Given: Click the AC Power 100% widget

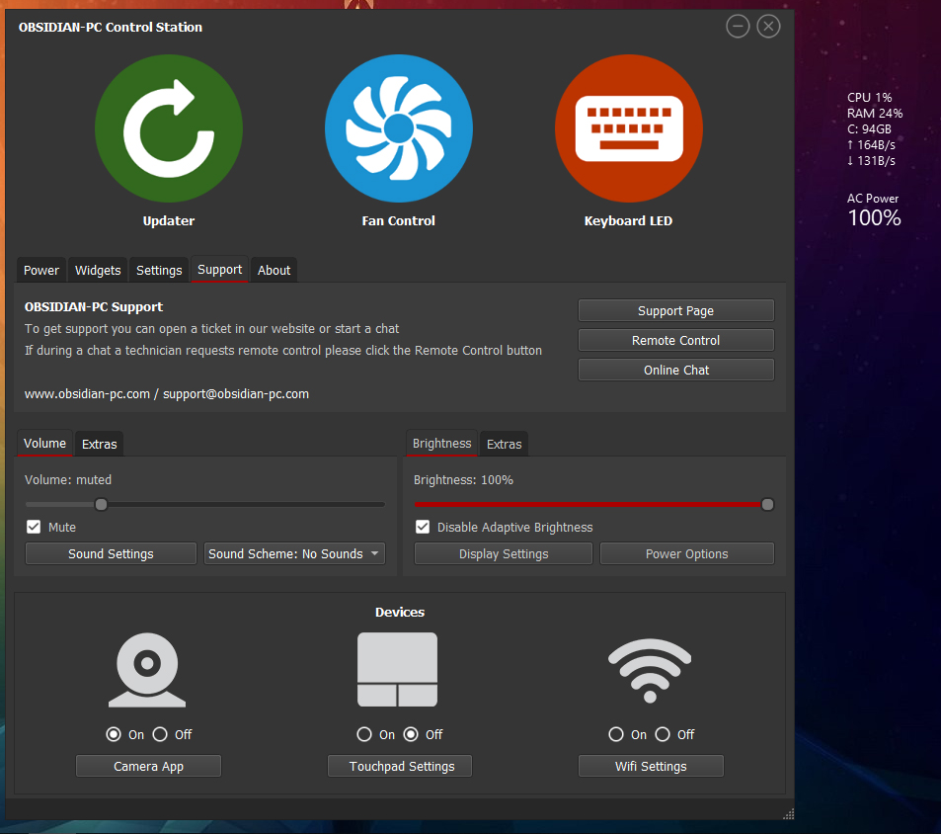Looking at the screenshot, I should [x=874, y=210].
